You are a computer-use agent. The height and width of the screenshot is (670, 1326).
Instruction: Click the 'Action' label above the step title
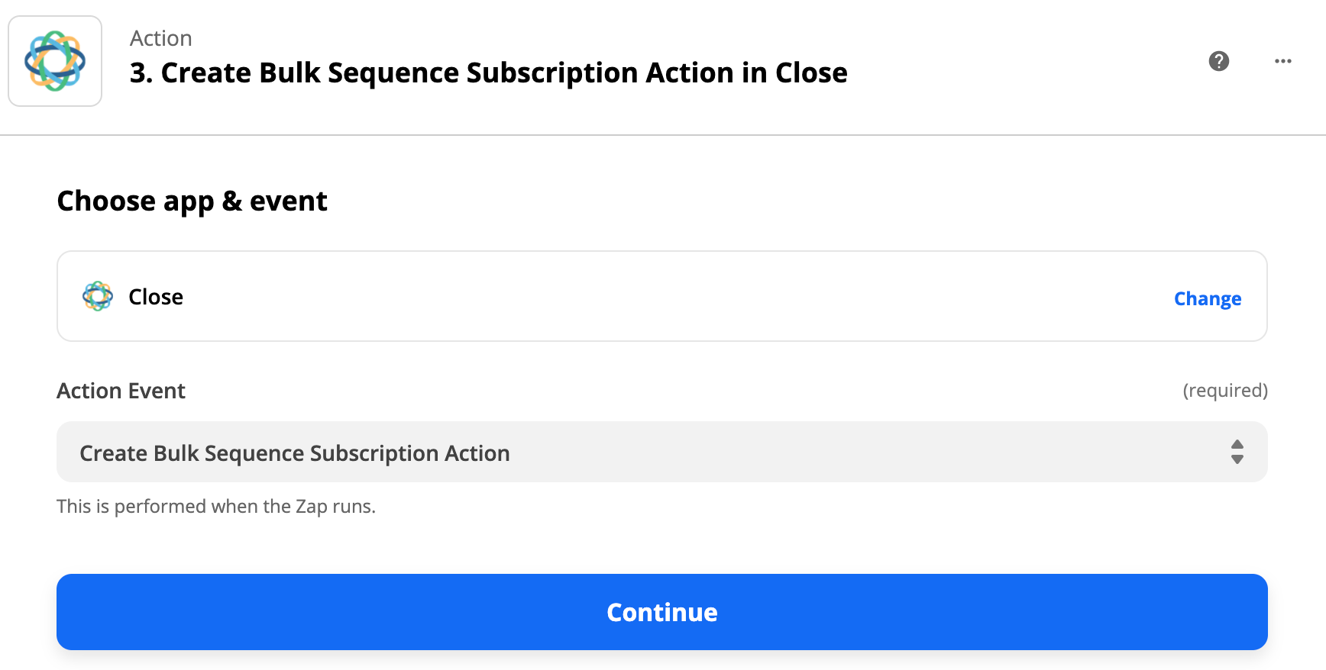tap(160, 38)
